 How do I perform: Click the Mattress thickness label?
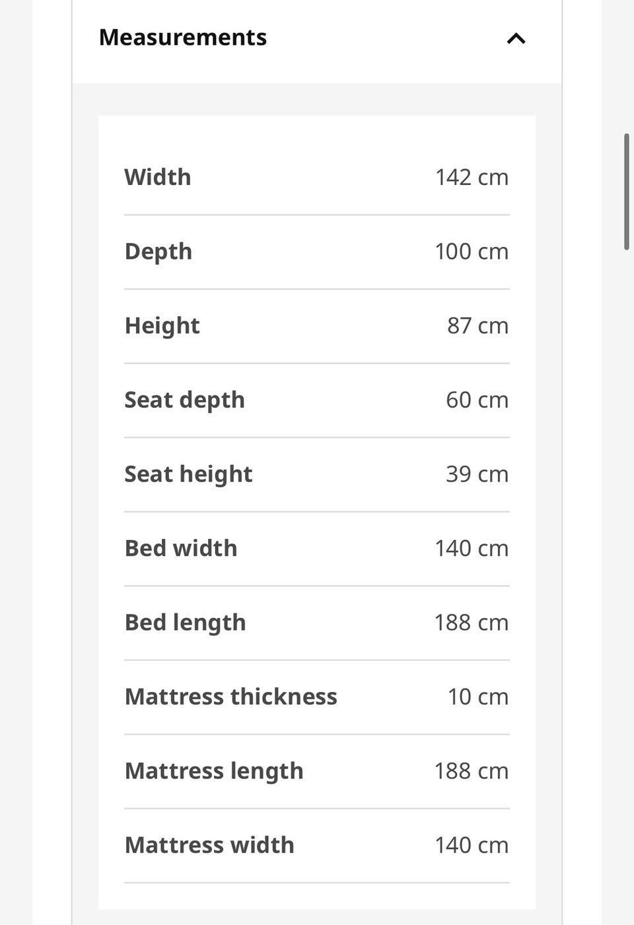(x=231, y=697)
